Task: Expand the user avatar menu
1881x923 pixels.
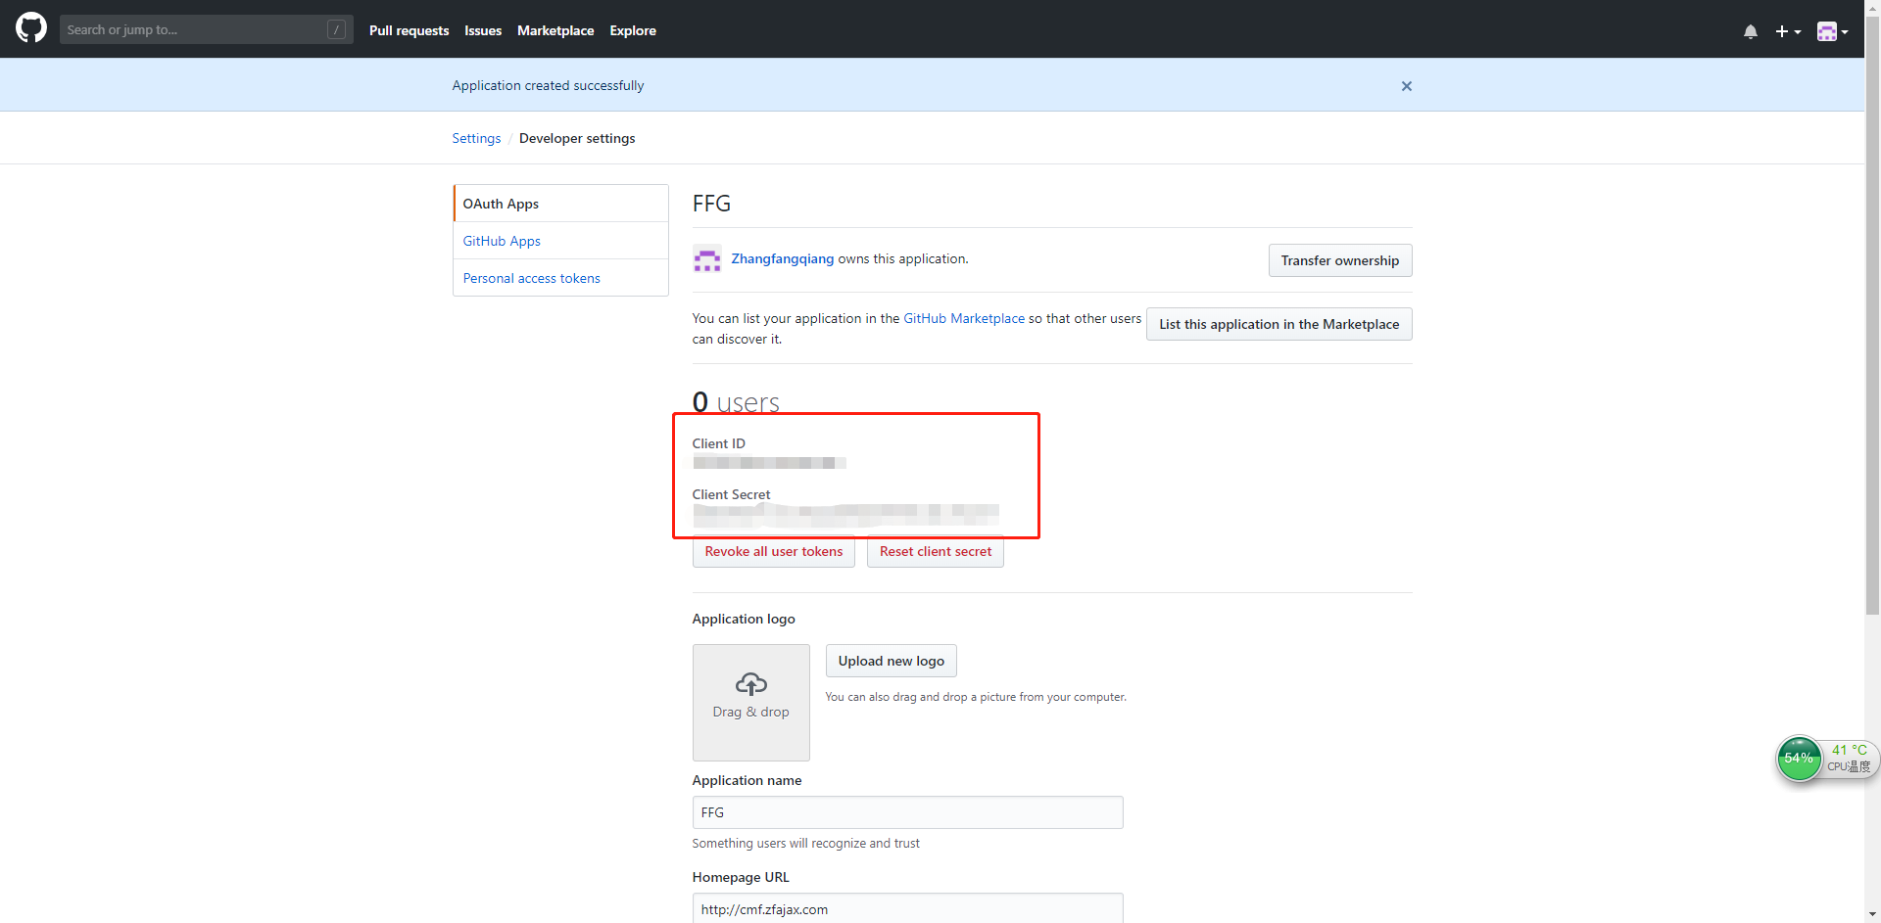Action: coord(1832,31)
